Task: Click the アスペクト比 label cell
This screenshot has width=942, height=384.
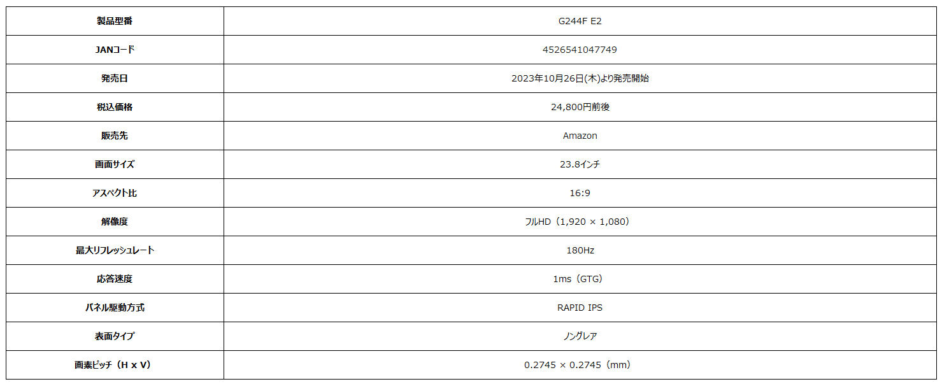Action: tap(115, 193)
